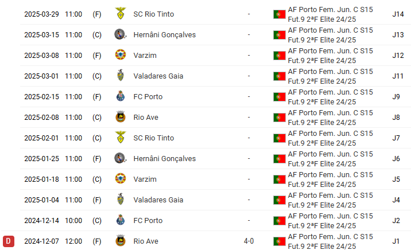Click FC Porto crest, 2024-12-14 match

[x=121, y=220]
